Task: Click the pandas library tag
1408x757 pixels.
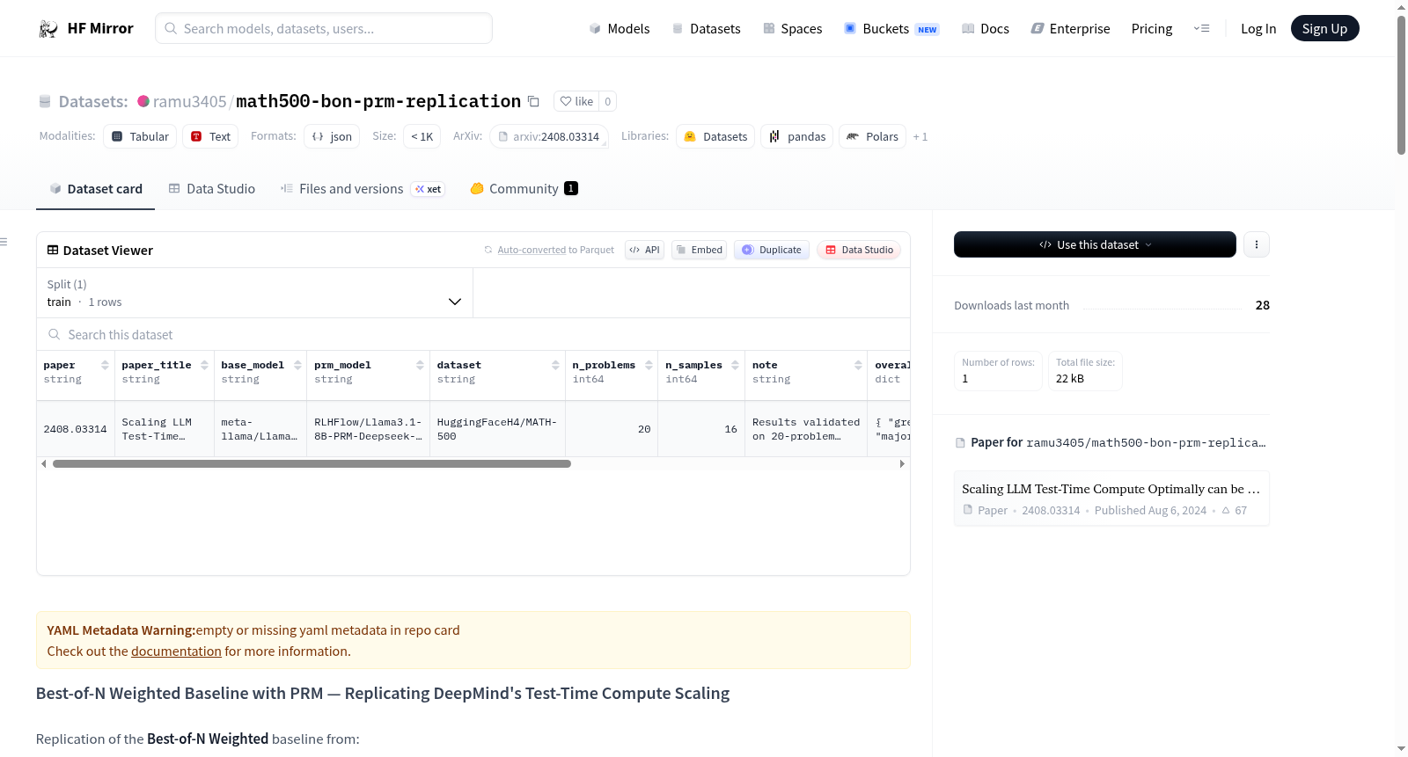Action: tap(797, 136)
